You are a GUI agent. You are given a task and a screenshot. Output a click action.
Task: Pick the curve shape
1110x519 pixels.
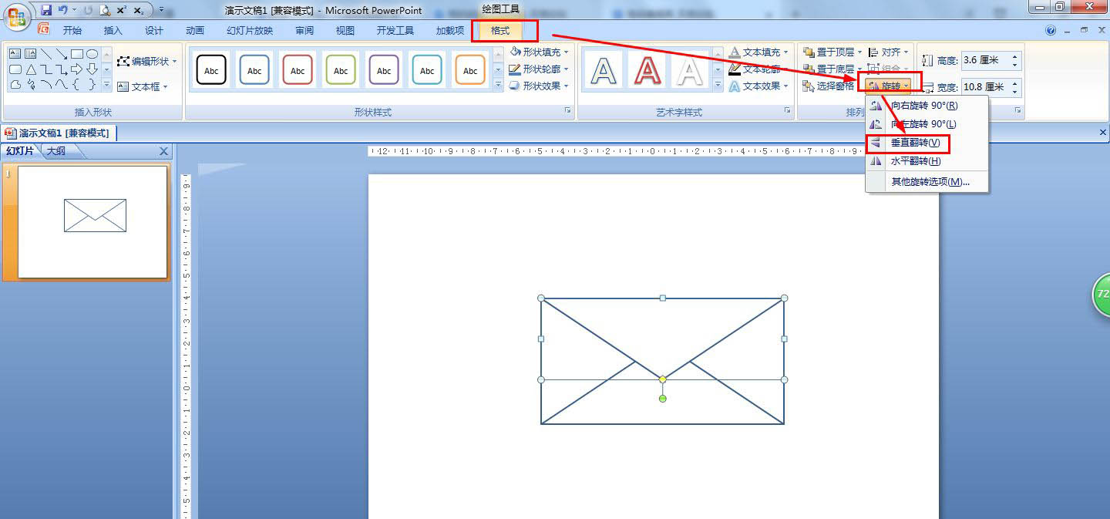point(62,84)
